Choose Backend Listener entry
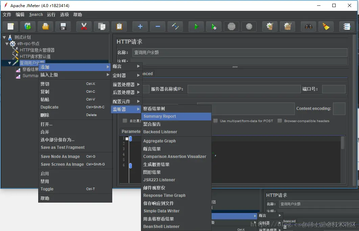The height and width of the screenshot is (231, 359). [176, 132]
